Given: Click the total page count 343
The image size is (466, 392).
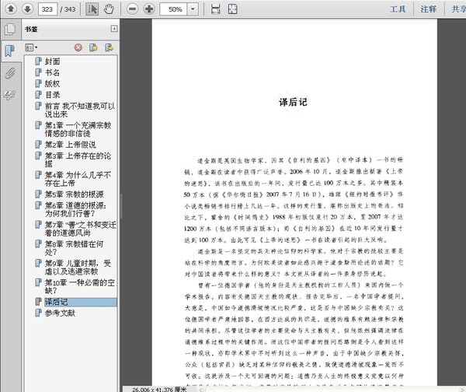Looking at the screenshot, I should click(70, 9).
